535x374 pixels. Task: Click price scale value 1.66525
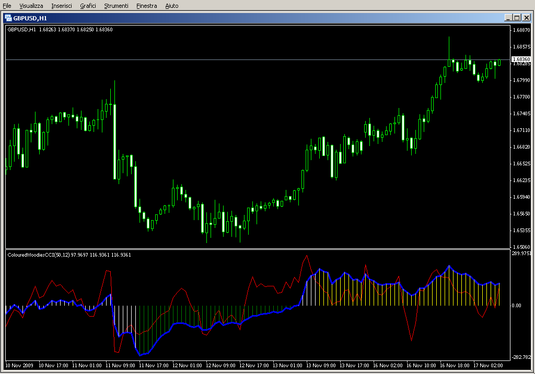point(522,163)
